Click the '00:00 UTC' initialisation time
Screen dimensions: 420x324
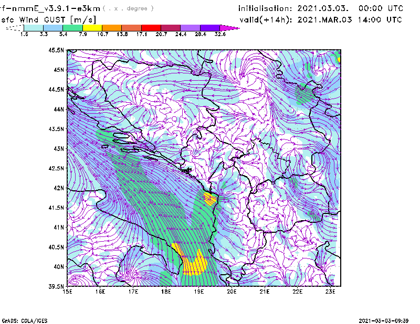point(381,8)
